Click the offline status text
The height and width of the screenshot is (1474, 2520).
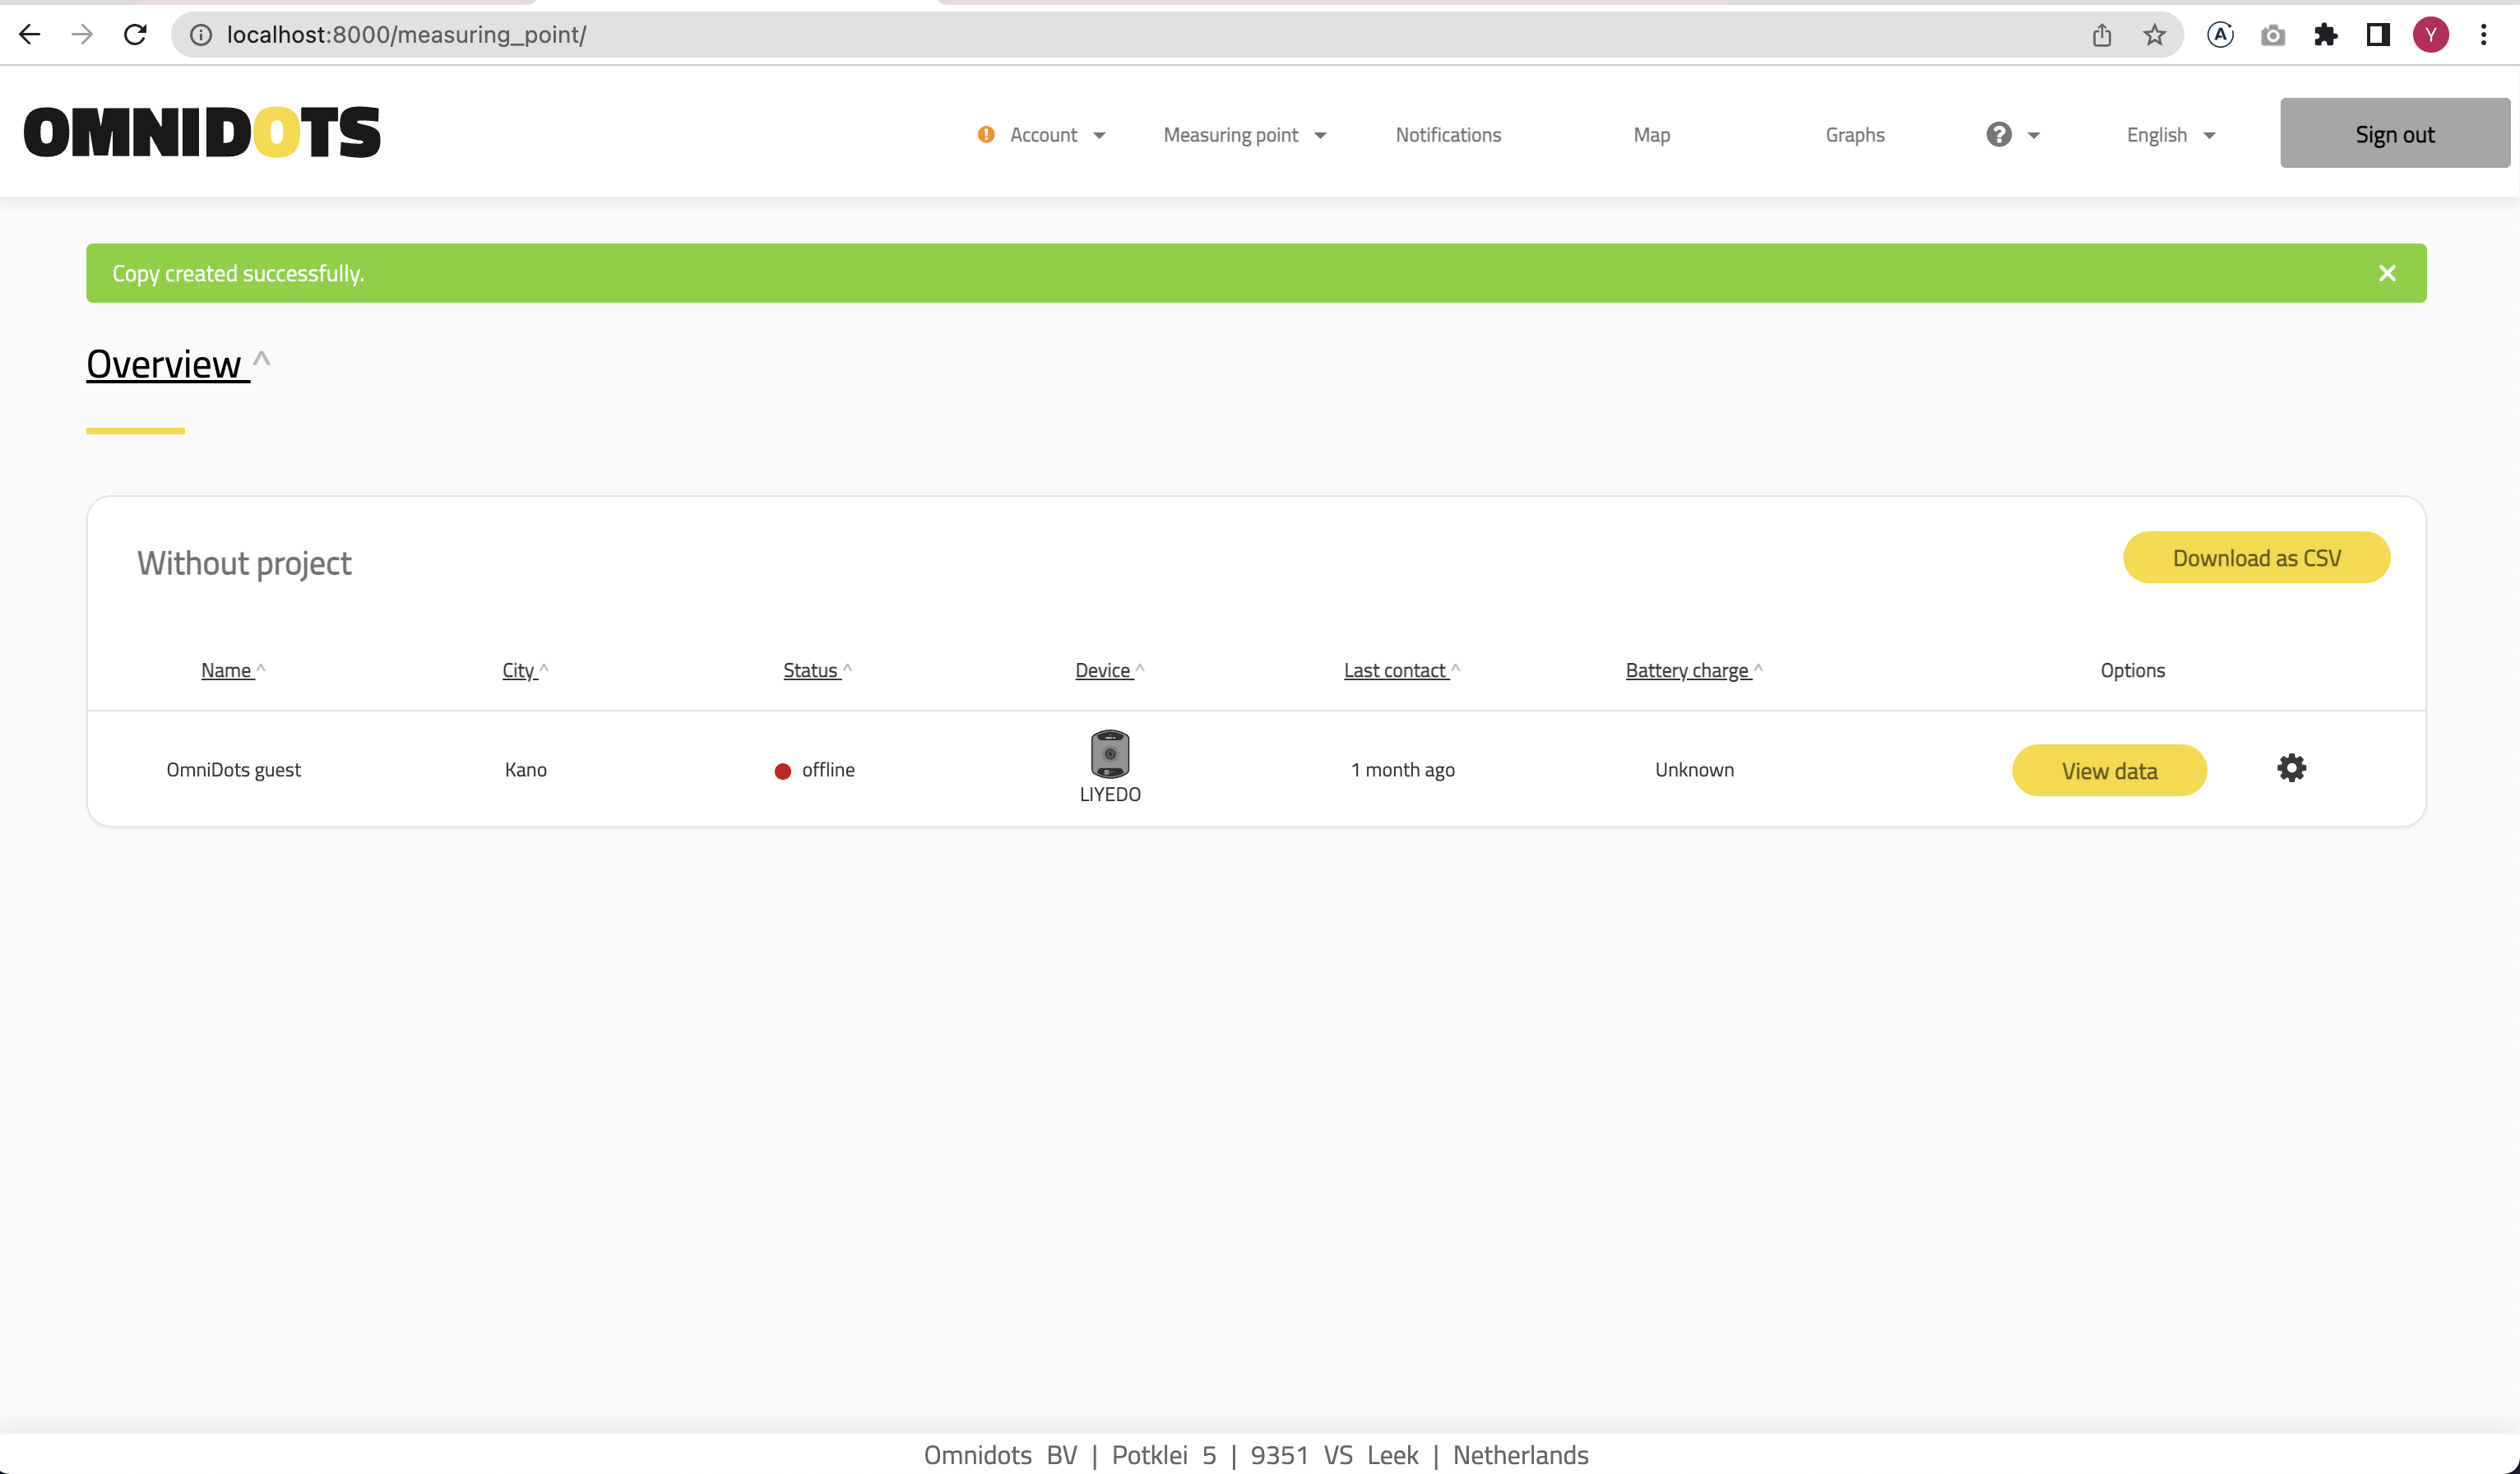828,769
